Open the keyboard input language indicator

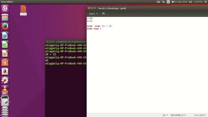168,2
